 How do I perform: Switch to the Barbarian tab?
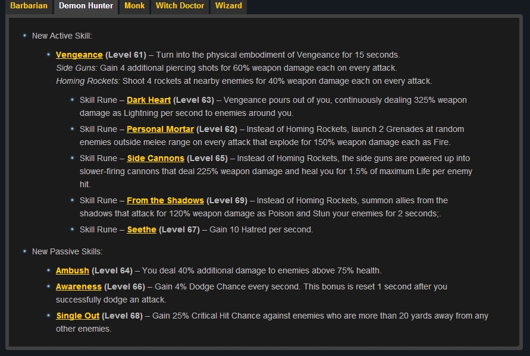tap(29, 6)
